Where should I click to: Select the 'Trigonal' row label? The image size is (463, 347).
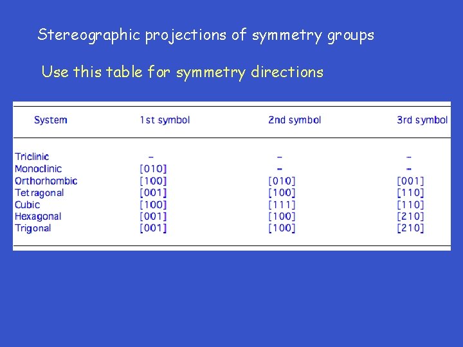point(33,228)
